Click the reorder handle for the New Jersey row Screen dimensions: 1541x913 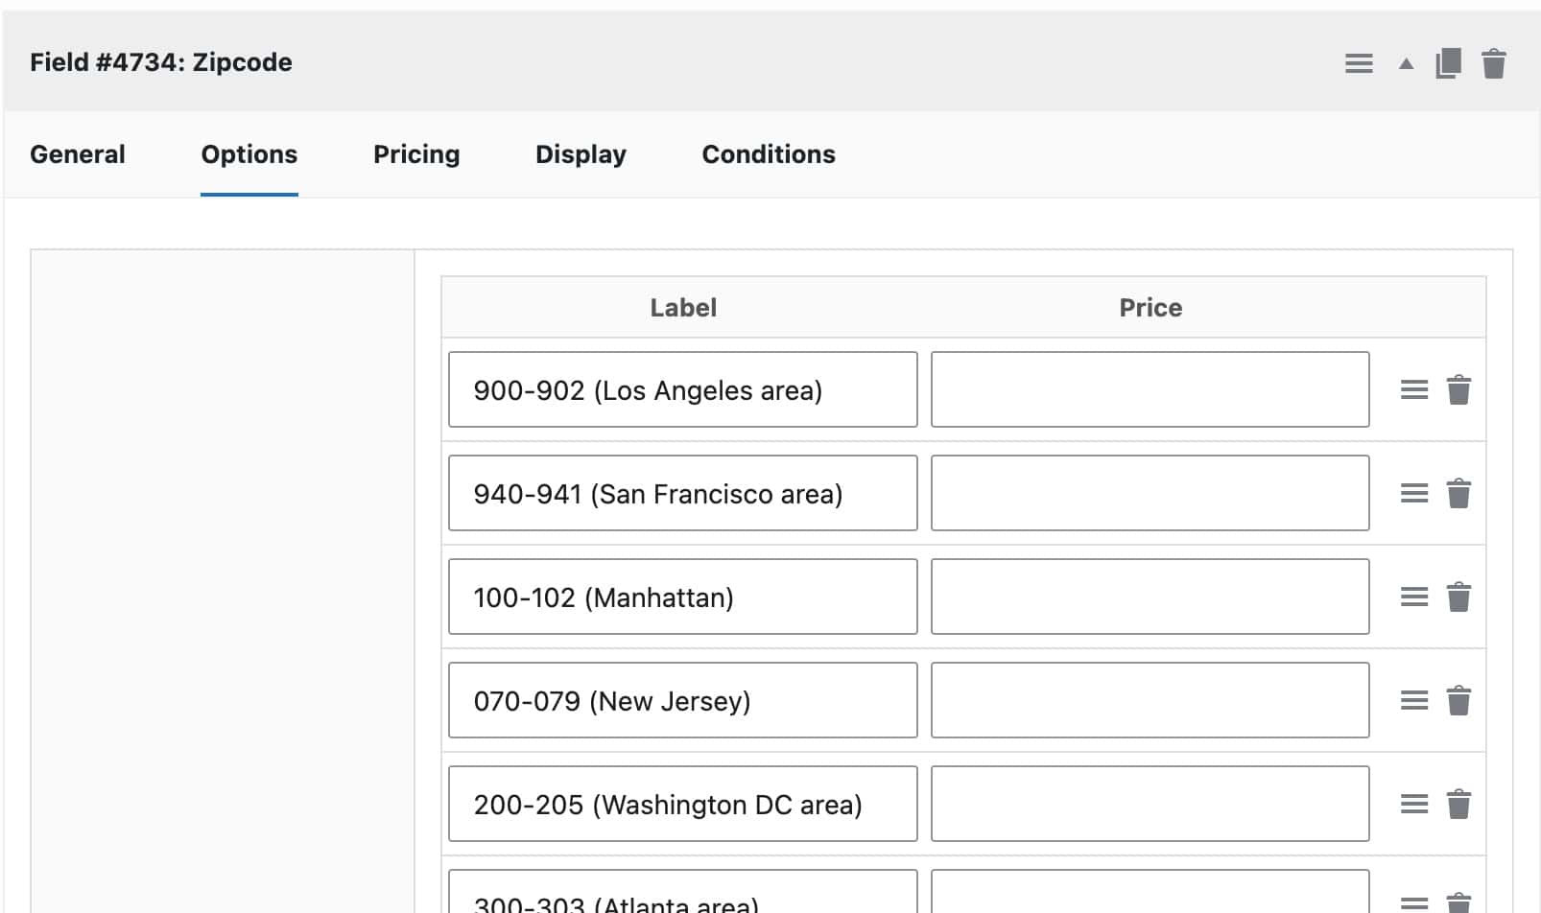pyautogui.click(x=1414, y=700)
